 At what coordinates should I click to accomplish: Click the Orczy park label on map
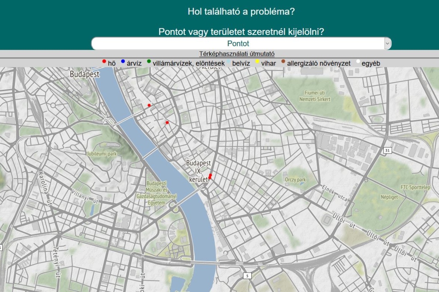tap(295, 180)
